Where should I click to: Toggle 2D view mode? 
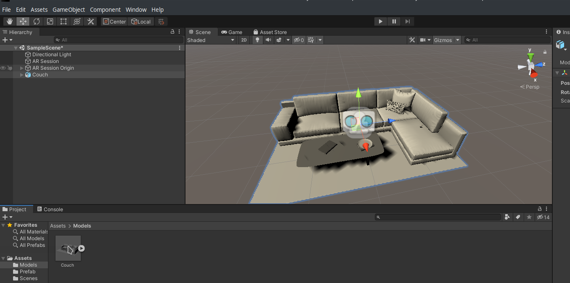click(x=244, y=40)
